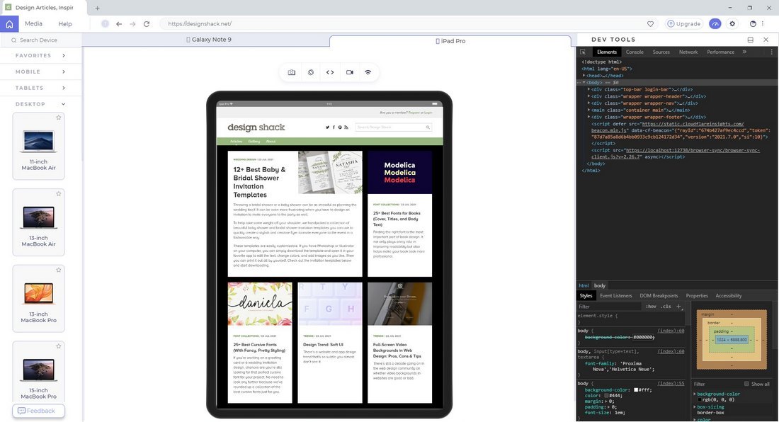Viewport: 779px width, 422px height.
Task: Open the DevTools three-dot menu
Action: pos(771,52)
